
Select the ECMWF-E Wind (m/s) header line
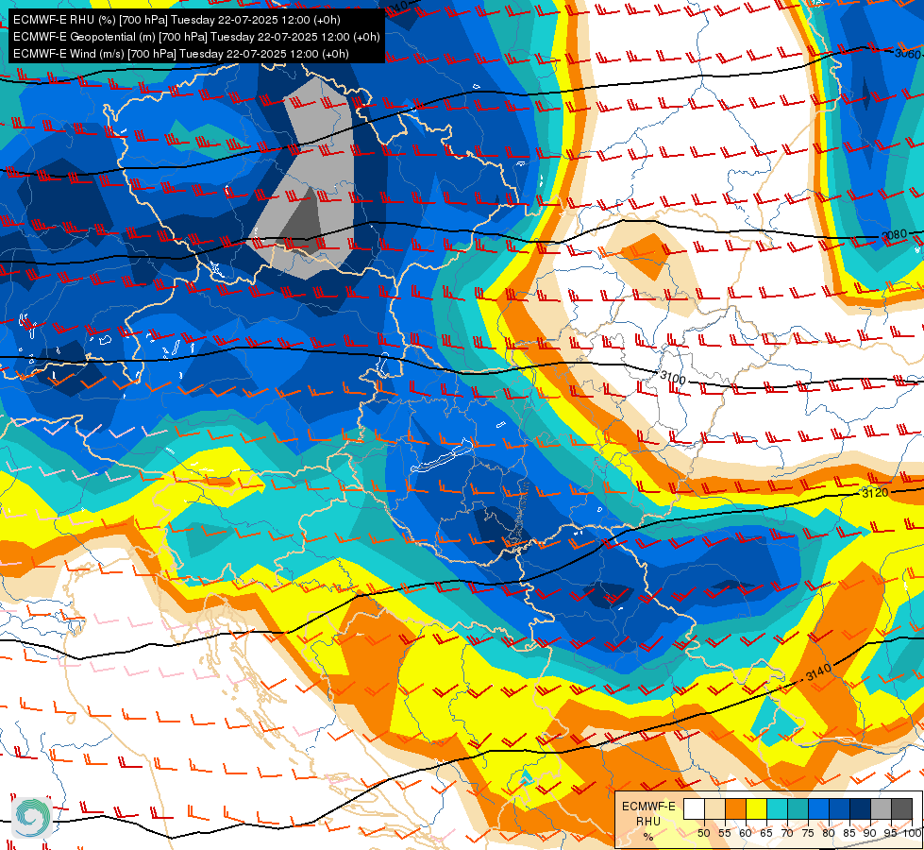(x=181, y=54)
